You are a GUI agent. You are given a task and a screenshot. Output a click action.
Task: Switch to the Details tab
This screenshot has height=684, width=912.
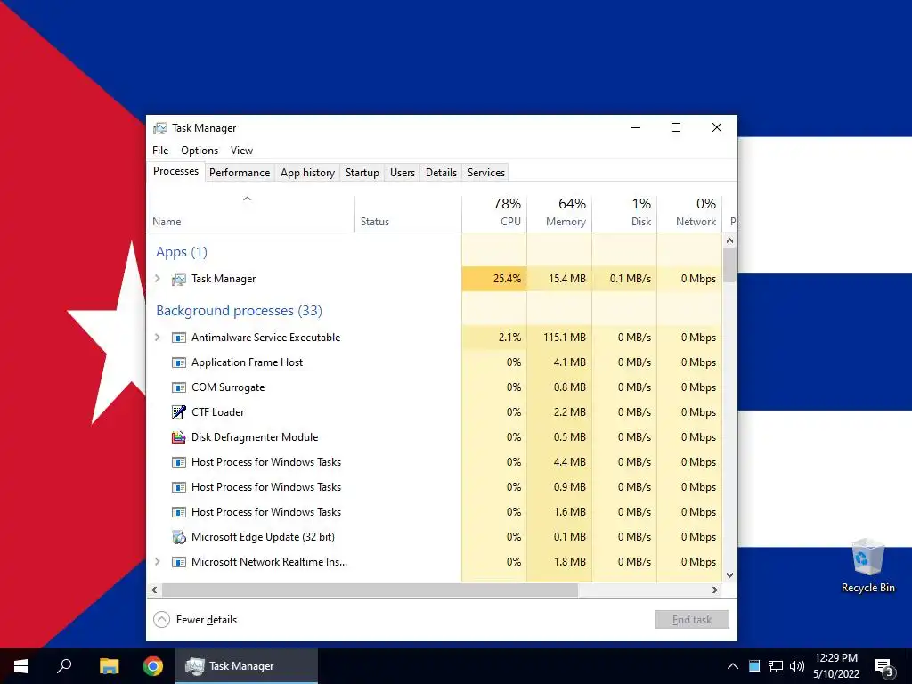tap(441, 173)
